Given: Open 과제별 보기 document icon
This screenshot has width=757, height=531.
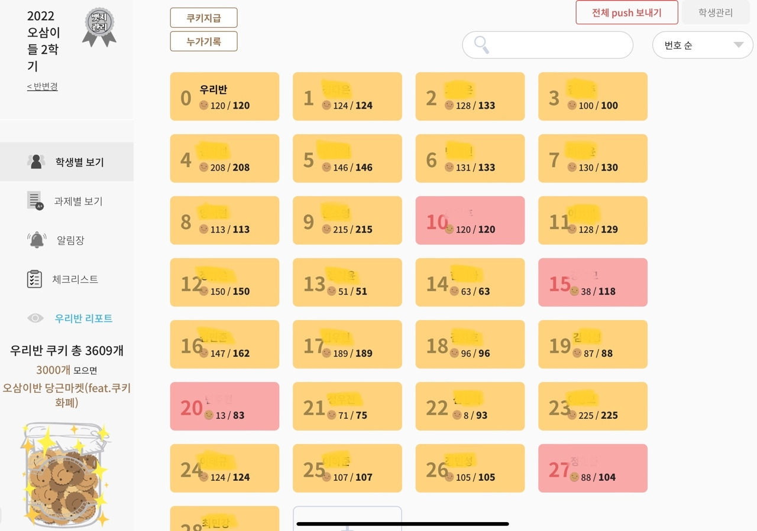Looking at the screenshot, I should 35,201.
